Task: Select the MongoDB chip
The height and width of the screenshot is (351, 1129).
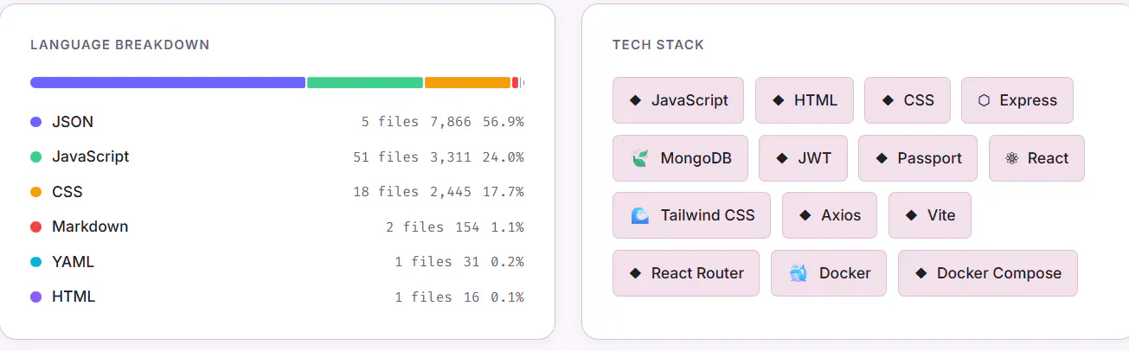Action: 680,158
